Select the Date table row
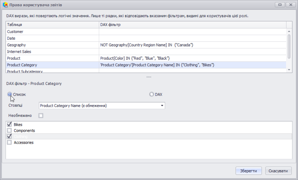 tap(52, 38)
